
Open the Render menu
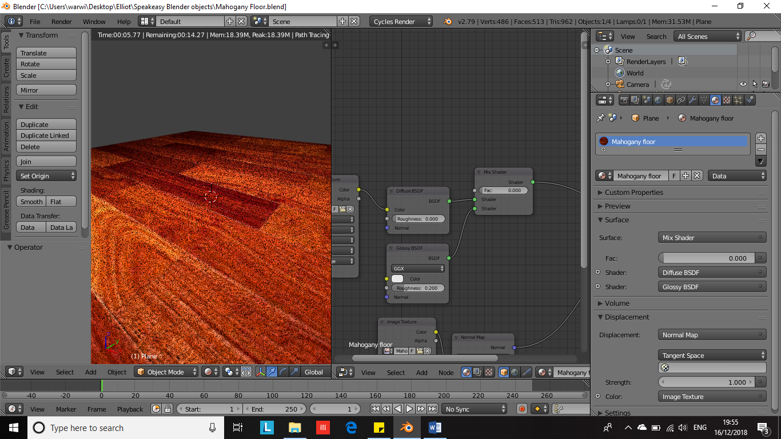click(x=61, y=22)
